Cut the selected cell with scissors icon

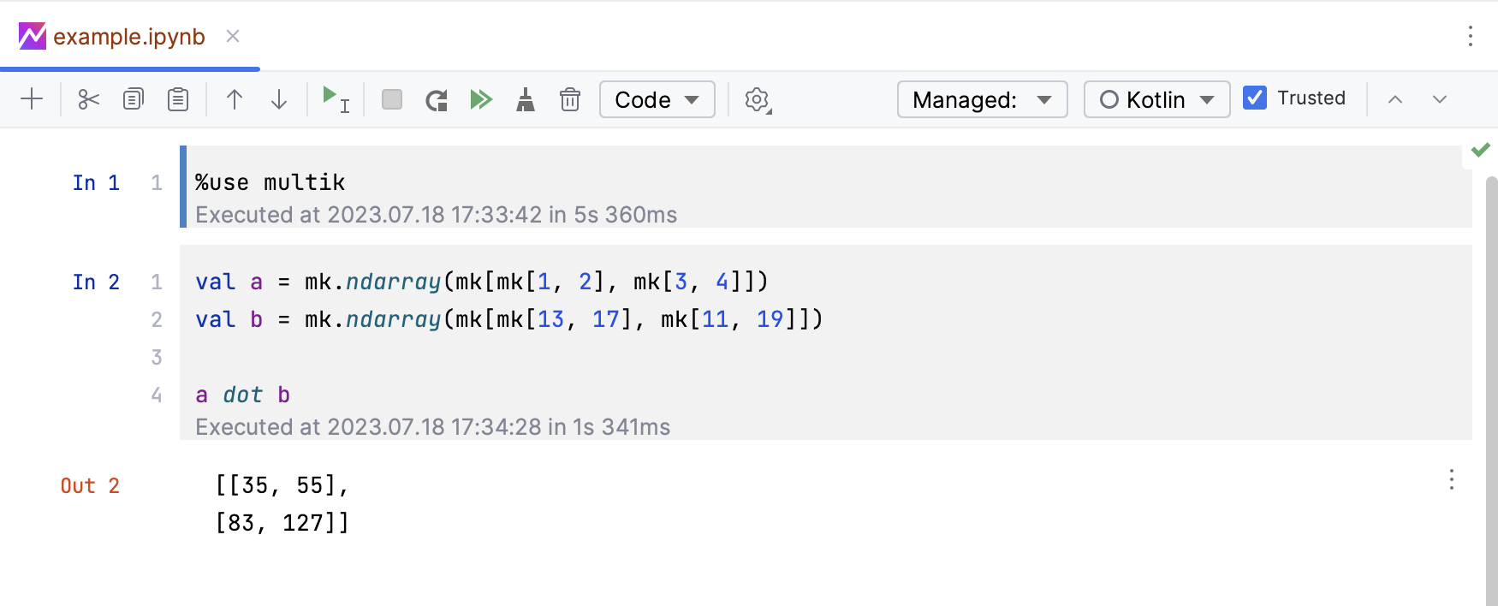coord(89,99)
